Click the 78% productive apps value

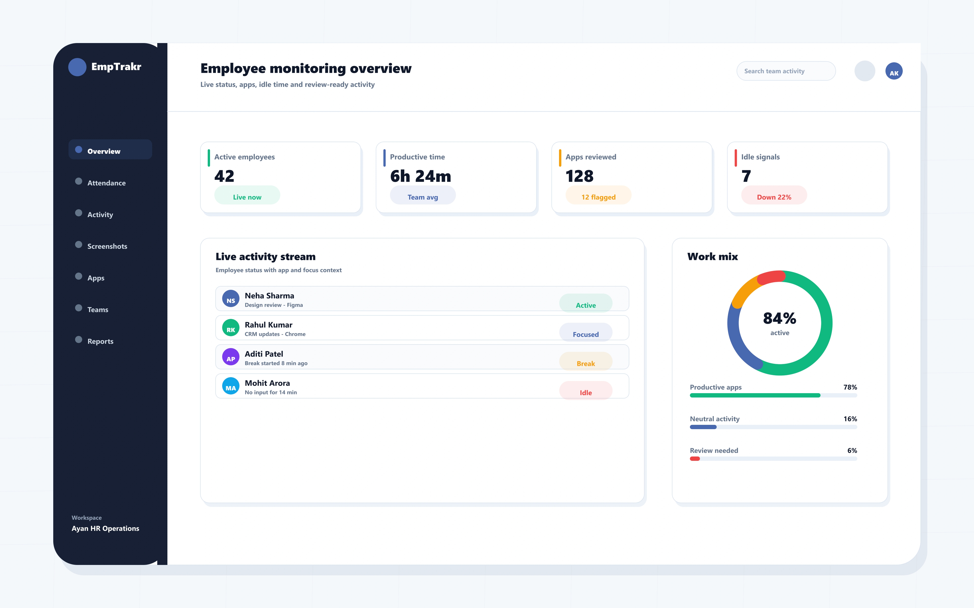[x=850, y=387]
